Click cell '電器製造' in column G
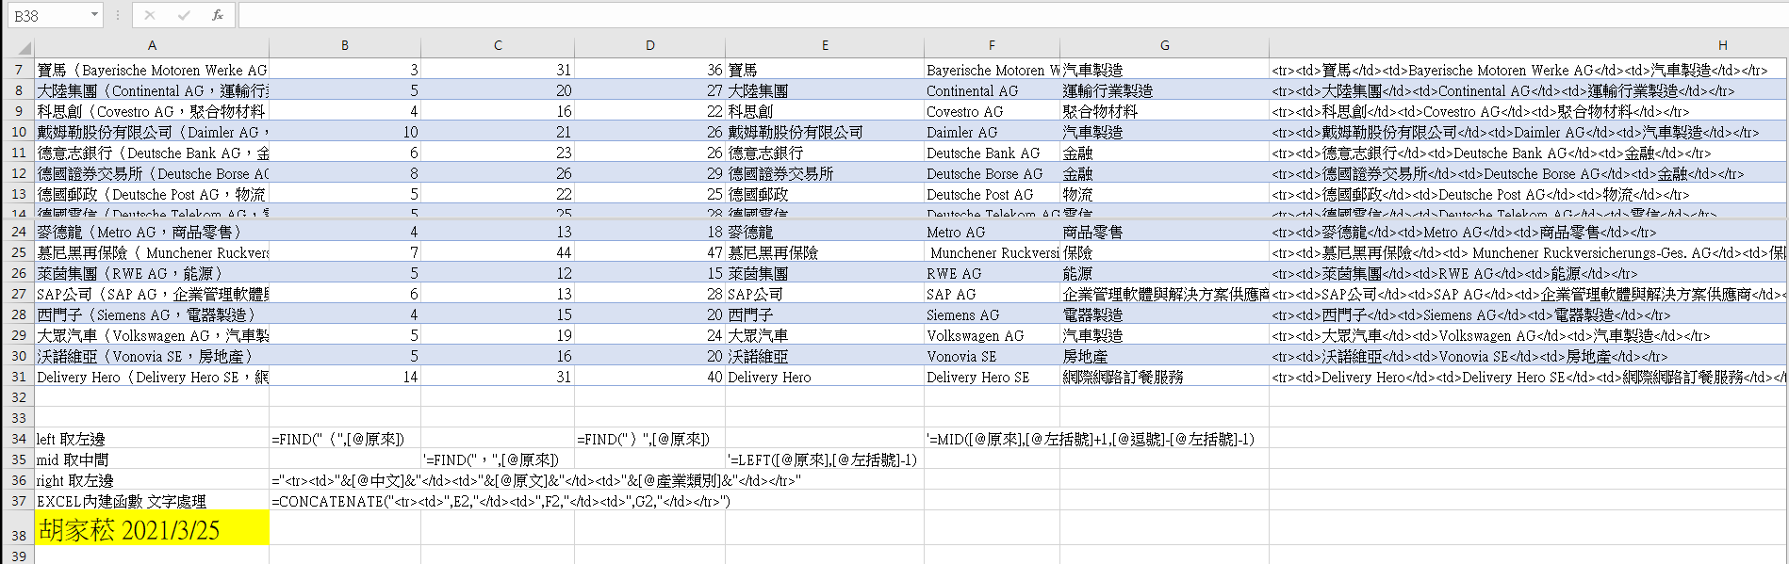1789x564 pixels. tap(1165, 314)
